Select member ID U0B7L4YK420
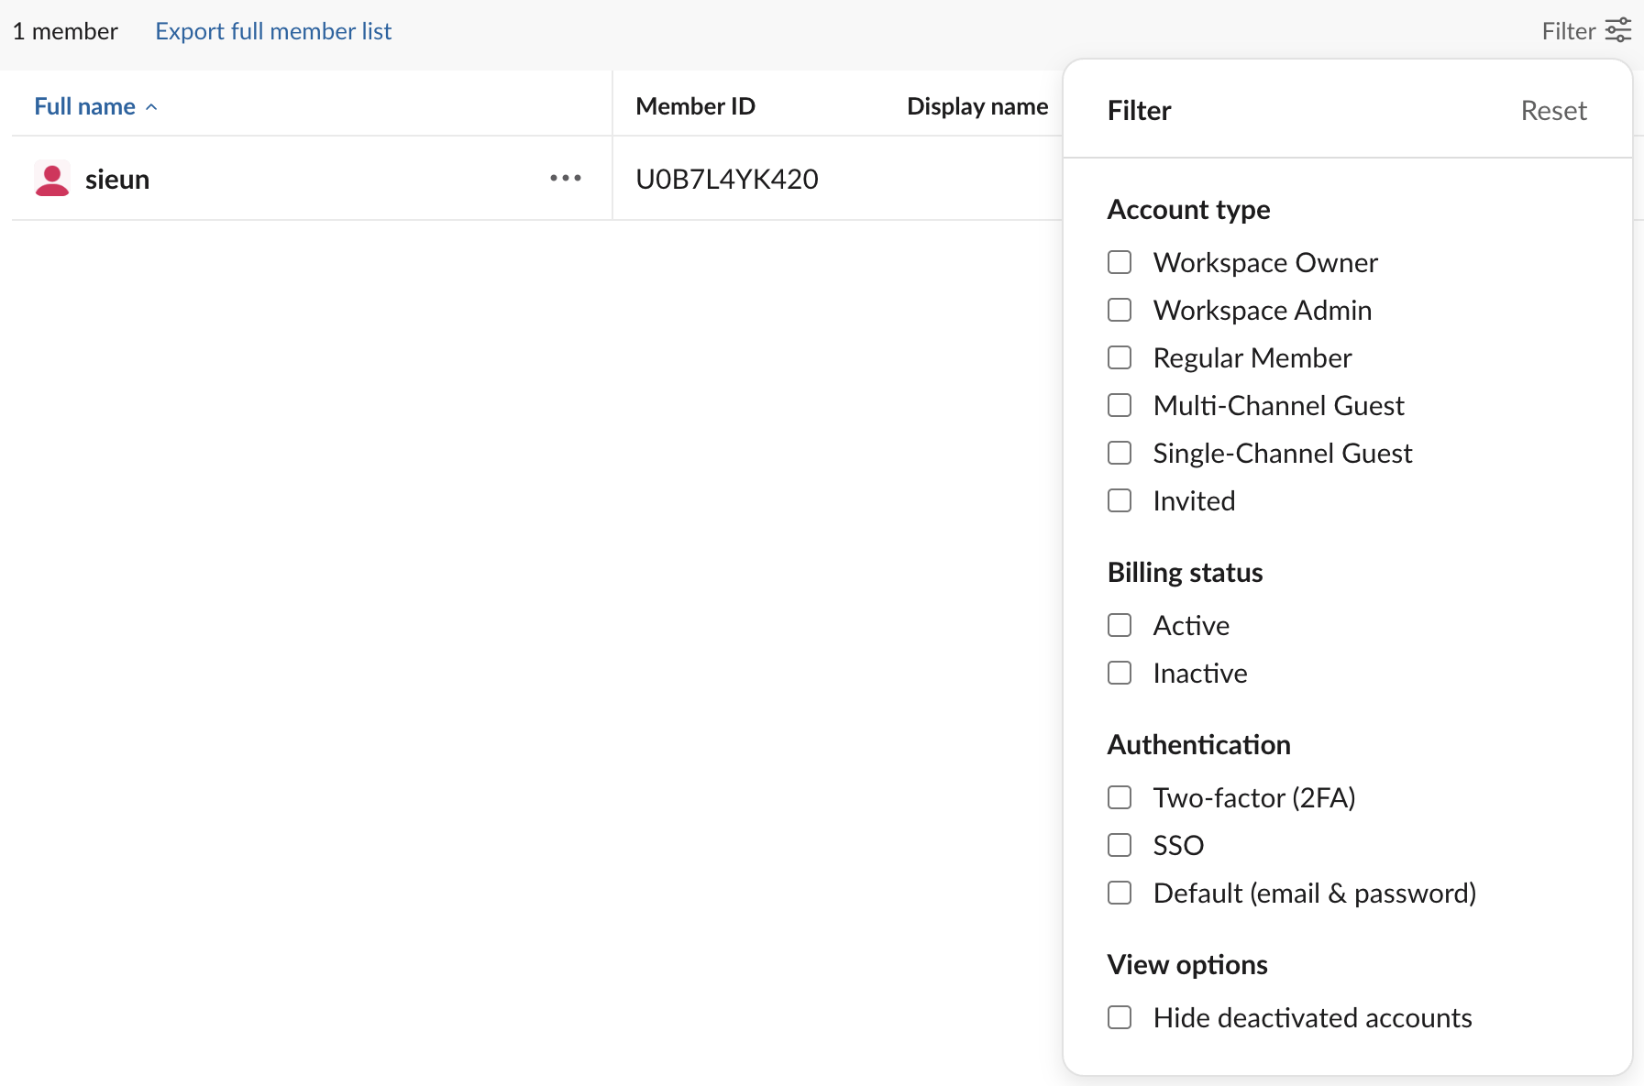The height and width of the screenshot is (1086, 1644). 727,179
